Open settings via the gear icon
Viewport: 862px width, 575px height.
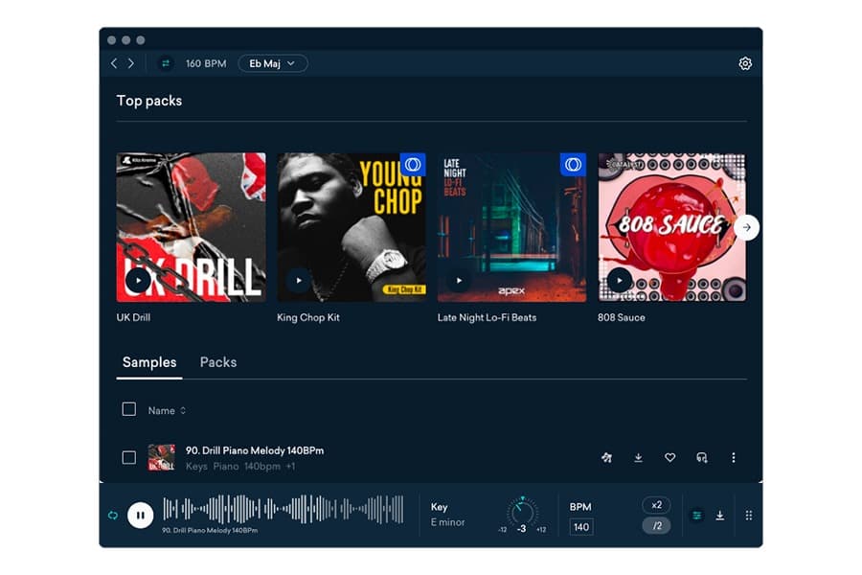(x=744, y=63)
